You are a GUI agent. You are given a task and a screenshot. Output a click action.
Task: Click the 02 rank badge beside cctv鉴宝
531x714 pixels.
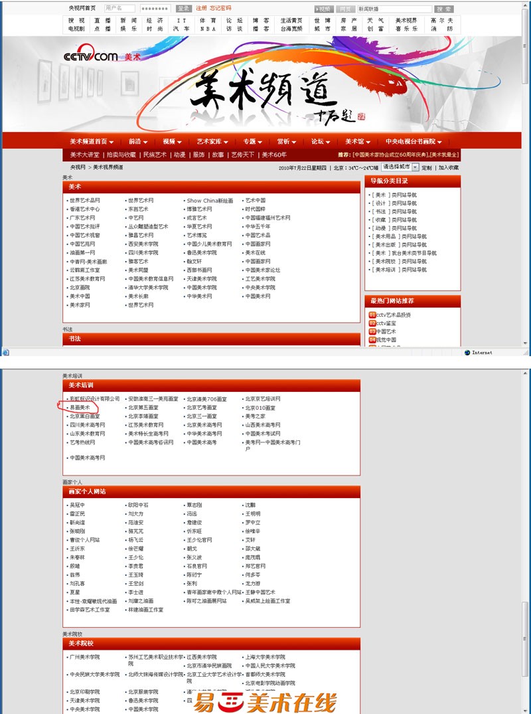372,323
